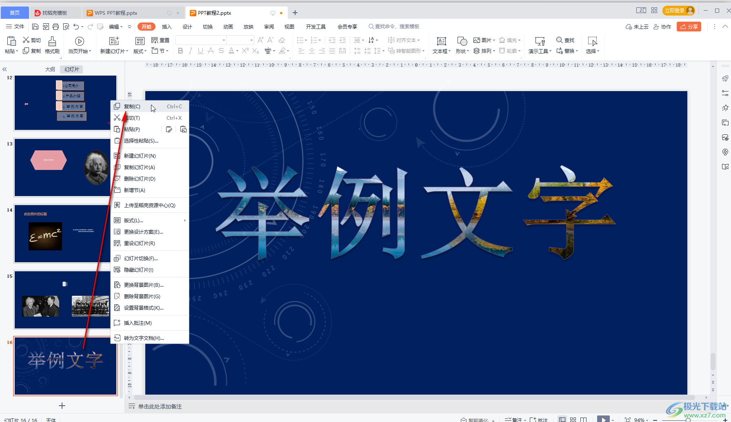This screenshot has height=422, width=731.
Task: Open the font name combo box
Action: click(201, 40)
